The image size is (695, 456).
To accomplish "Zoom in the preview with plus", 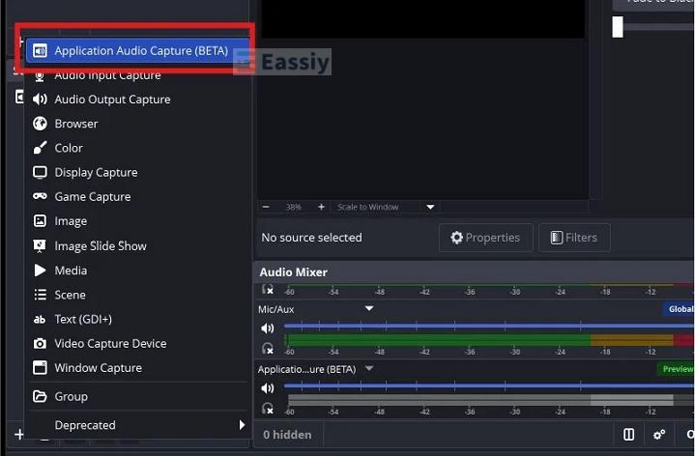I will 321,207.
